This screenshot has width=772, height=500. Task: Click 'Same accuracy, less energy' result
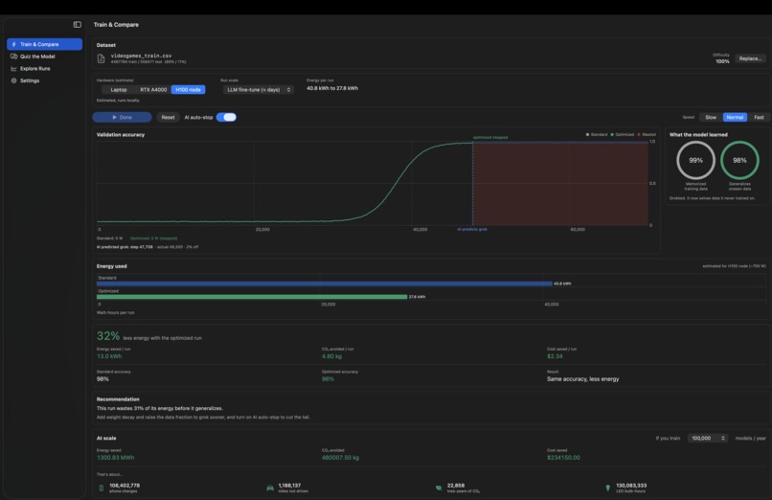(583, 379)
